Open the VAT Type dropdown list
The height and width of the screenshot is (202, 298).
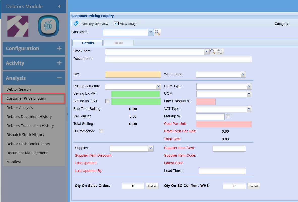pyautogui.click(x=249, y=109)
